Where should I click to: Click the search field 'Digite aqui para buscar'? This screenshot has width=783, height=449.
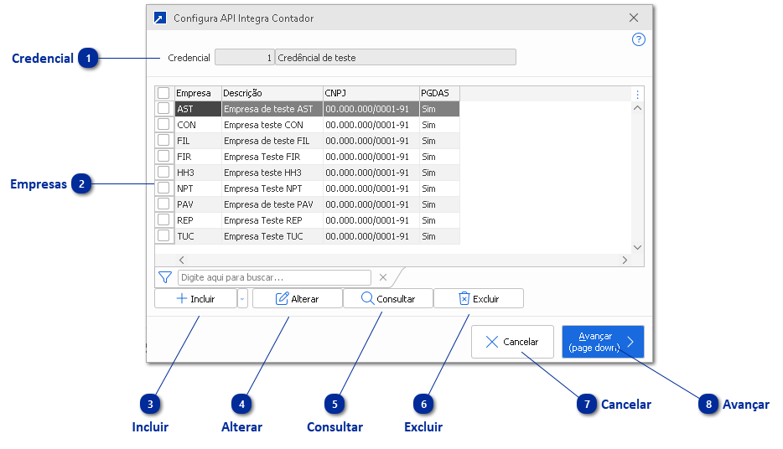[x=274, y=277]
